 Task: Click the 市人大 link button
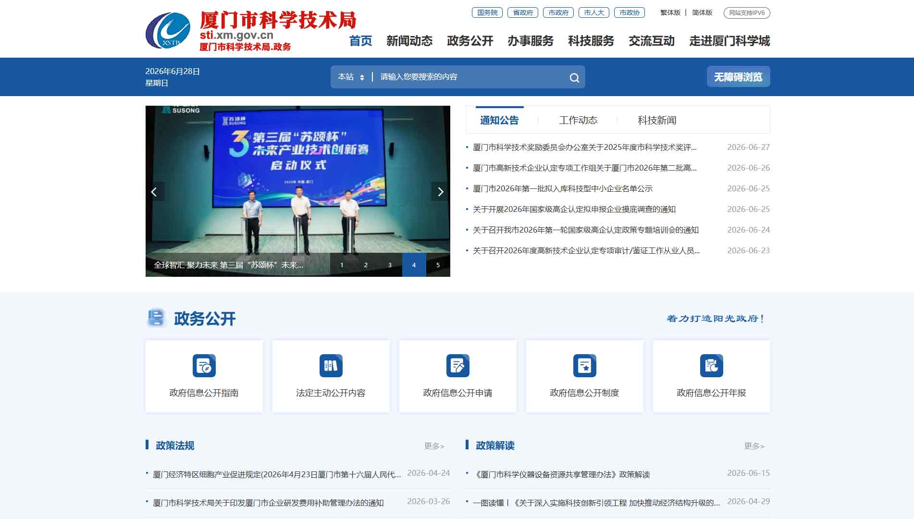click(594, 12)
